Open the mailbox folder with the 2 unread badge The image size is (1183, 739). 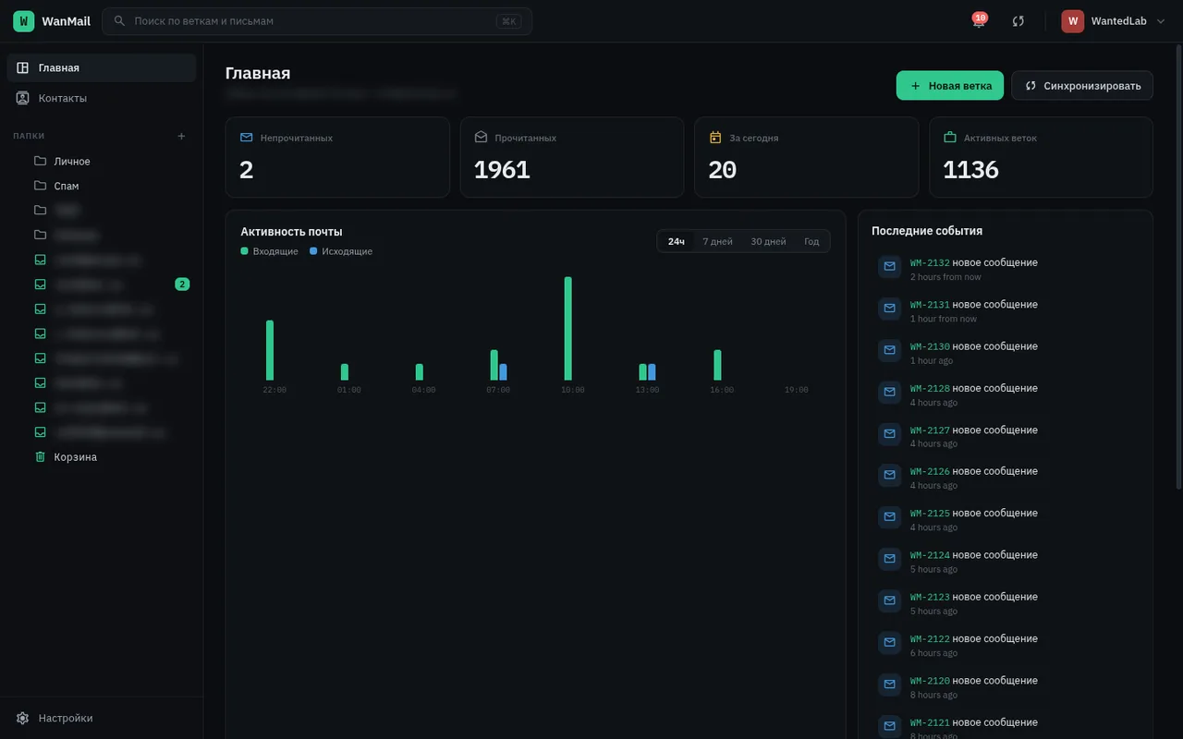(102, 285)
